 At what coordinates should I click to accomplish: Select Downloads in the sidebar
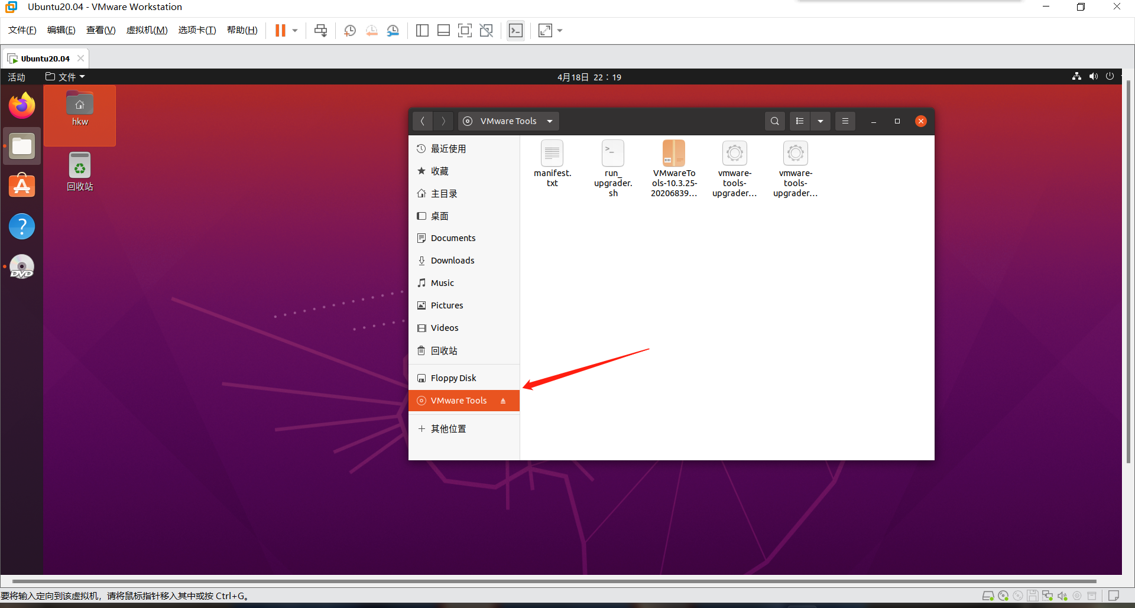click(452, 261)
